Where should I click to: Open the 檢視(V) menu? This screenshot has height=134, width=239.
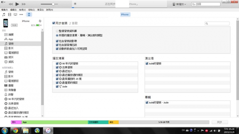[22, 10]
